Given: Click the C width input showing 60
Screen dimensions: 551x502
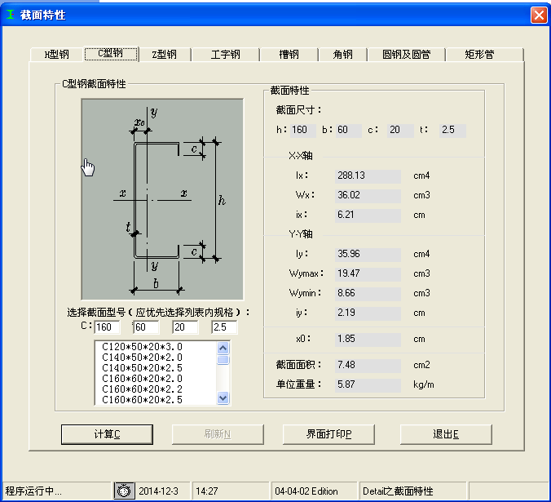Looking at the screenshot, I should (x=146, y=327).
